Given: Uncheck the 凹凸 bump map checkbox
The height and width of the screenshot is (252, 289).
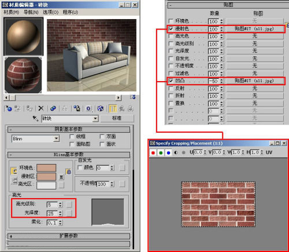Looking at the screenshot, I should point(171,81).
